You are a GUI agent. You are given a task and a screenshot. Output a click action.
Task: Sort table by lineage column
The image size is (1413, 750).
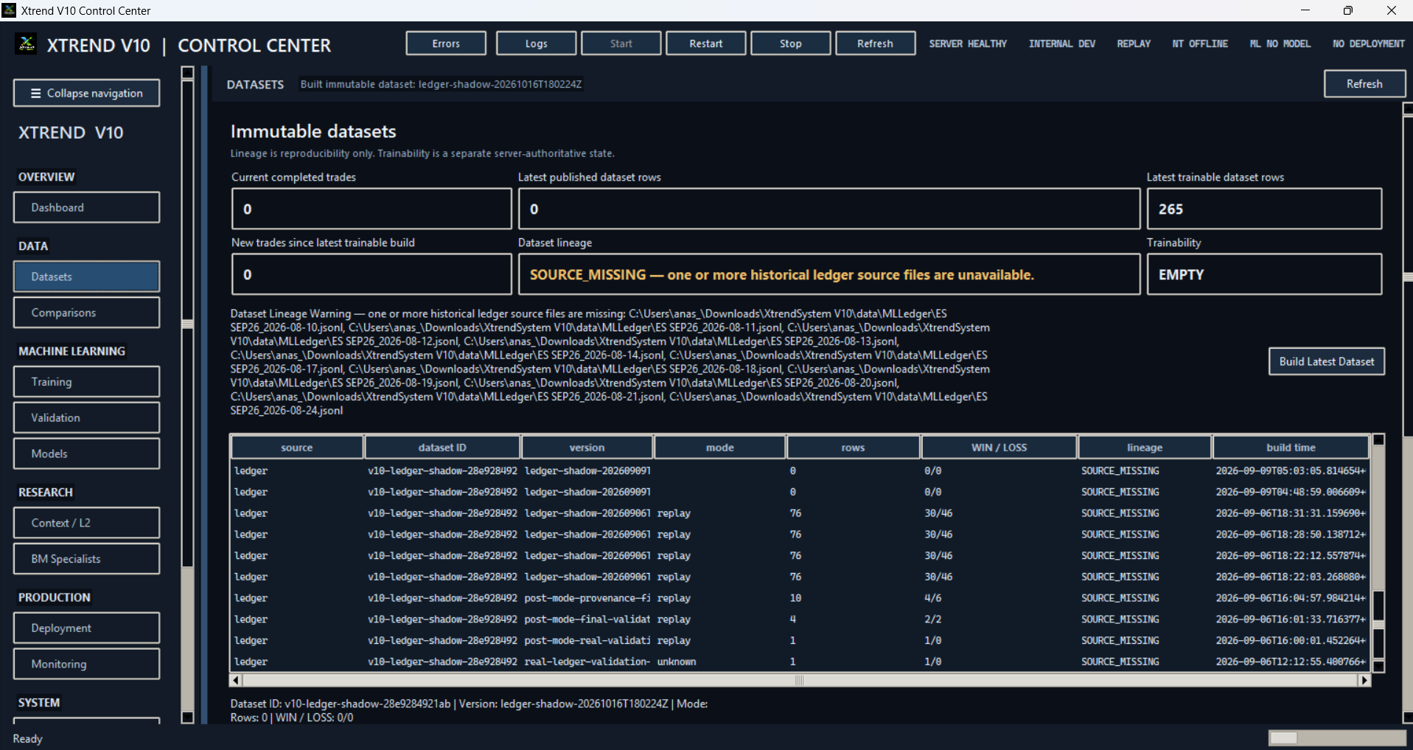pyautogui.click(x=1145, y=448)
